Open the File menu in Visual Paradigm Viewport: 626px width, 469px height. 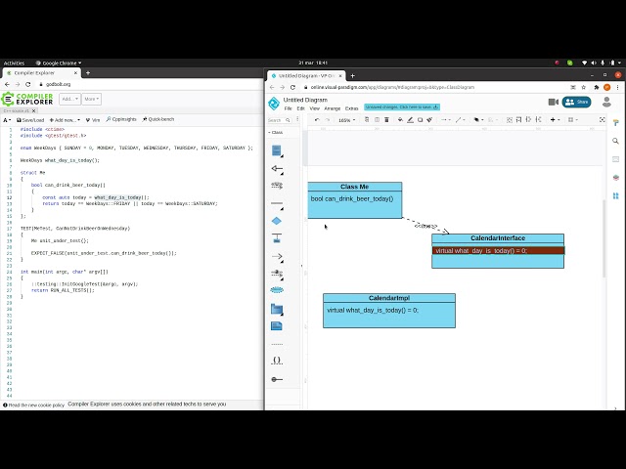point(288,108)
